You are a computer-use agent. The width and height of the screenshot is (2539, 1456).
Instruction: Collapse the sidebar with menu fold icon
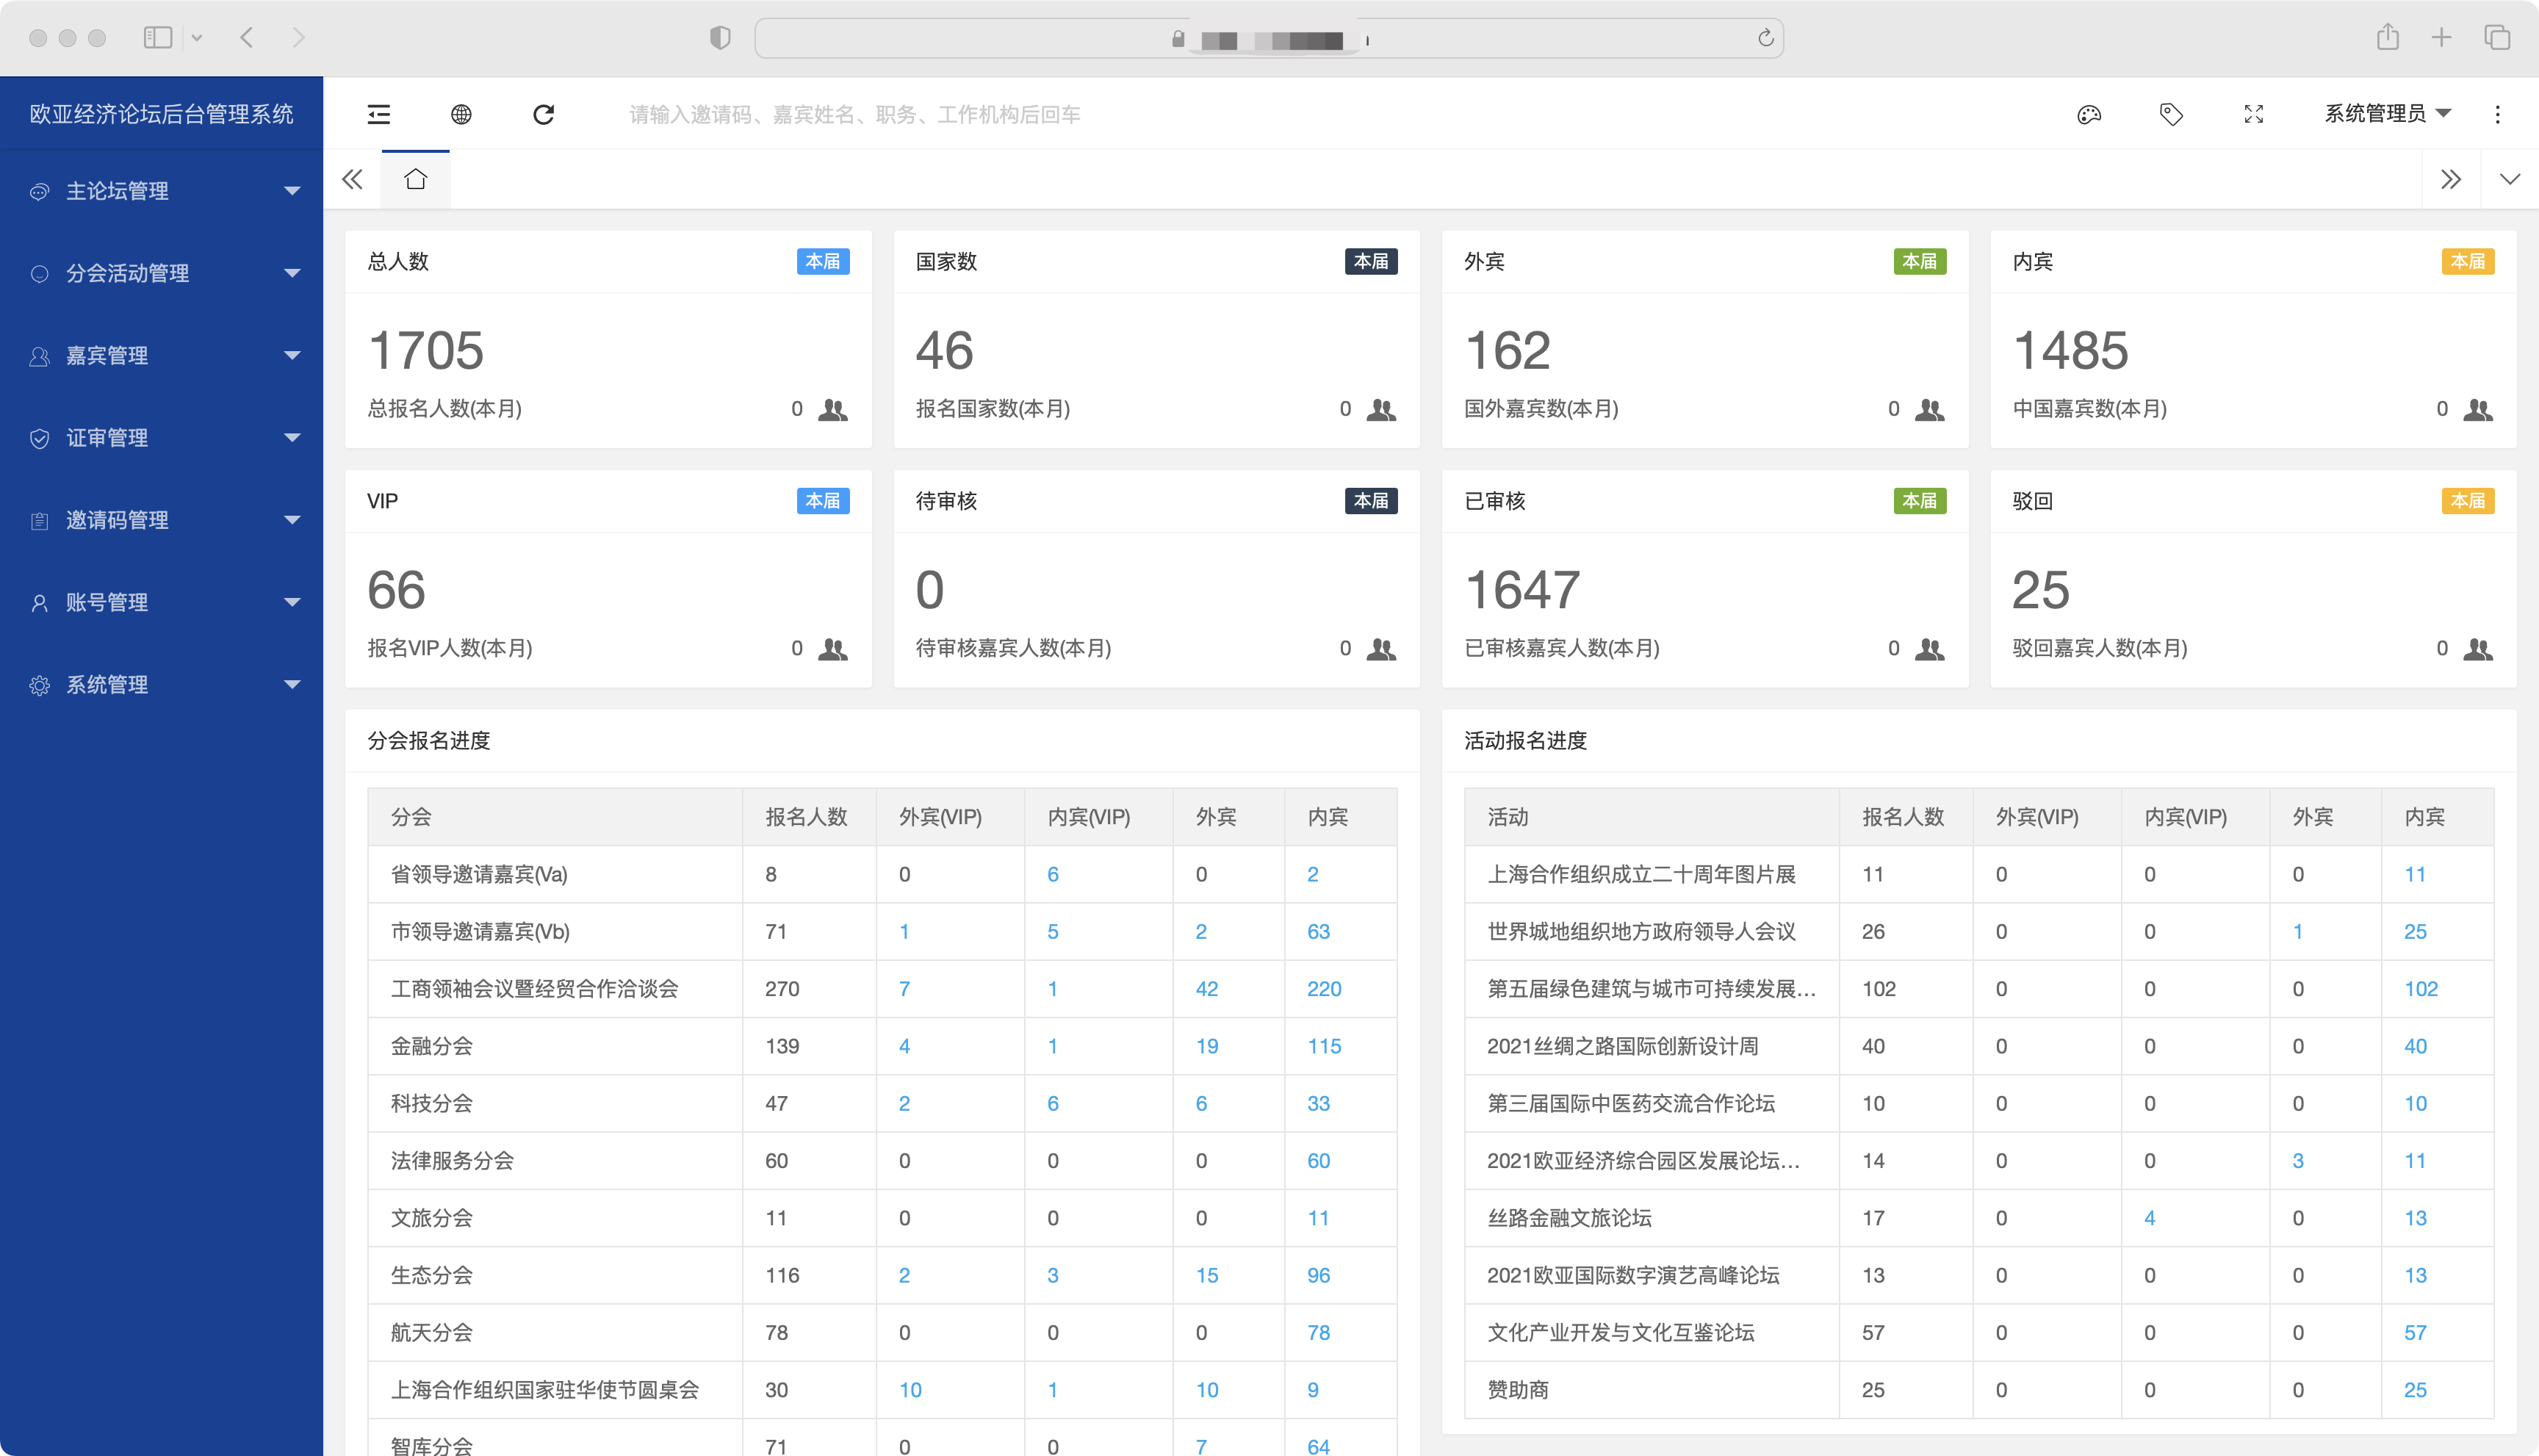[x=378, y=114]
